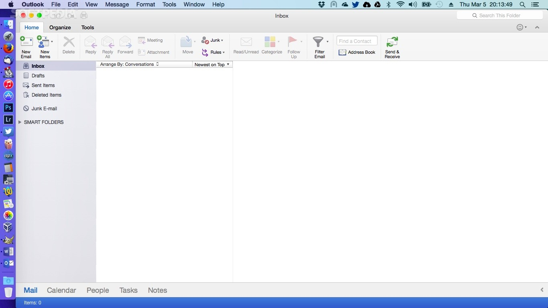
Task: Open the Format menu
Action: (146, 4)
